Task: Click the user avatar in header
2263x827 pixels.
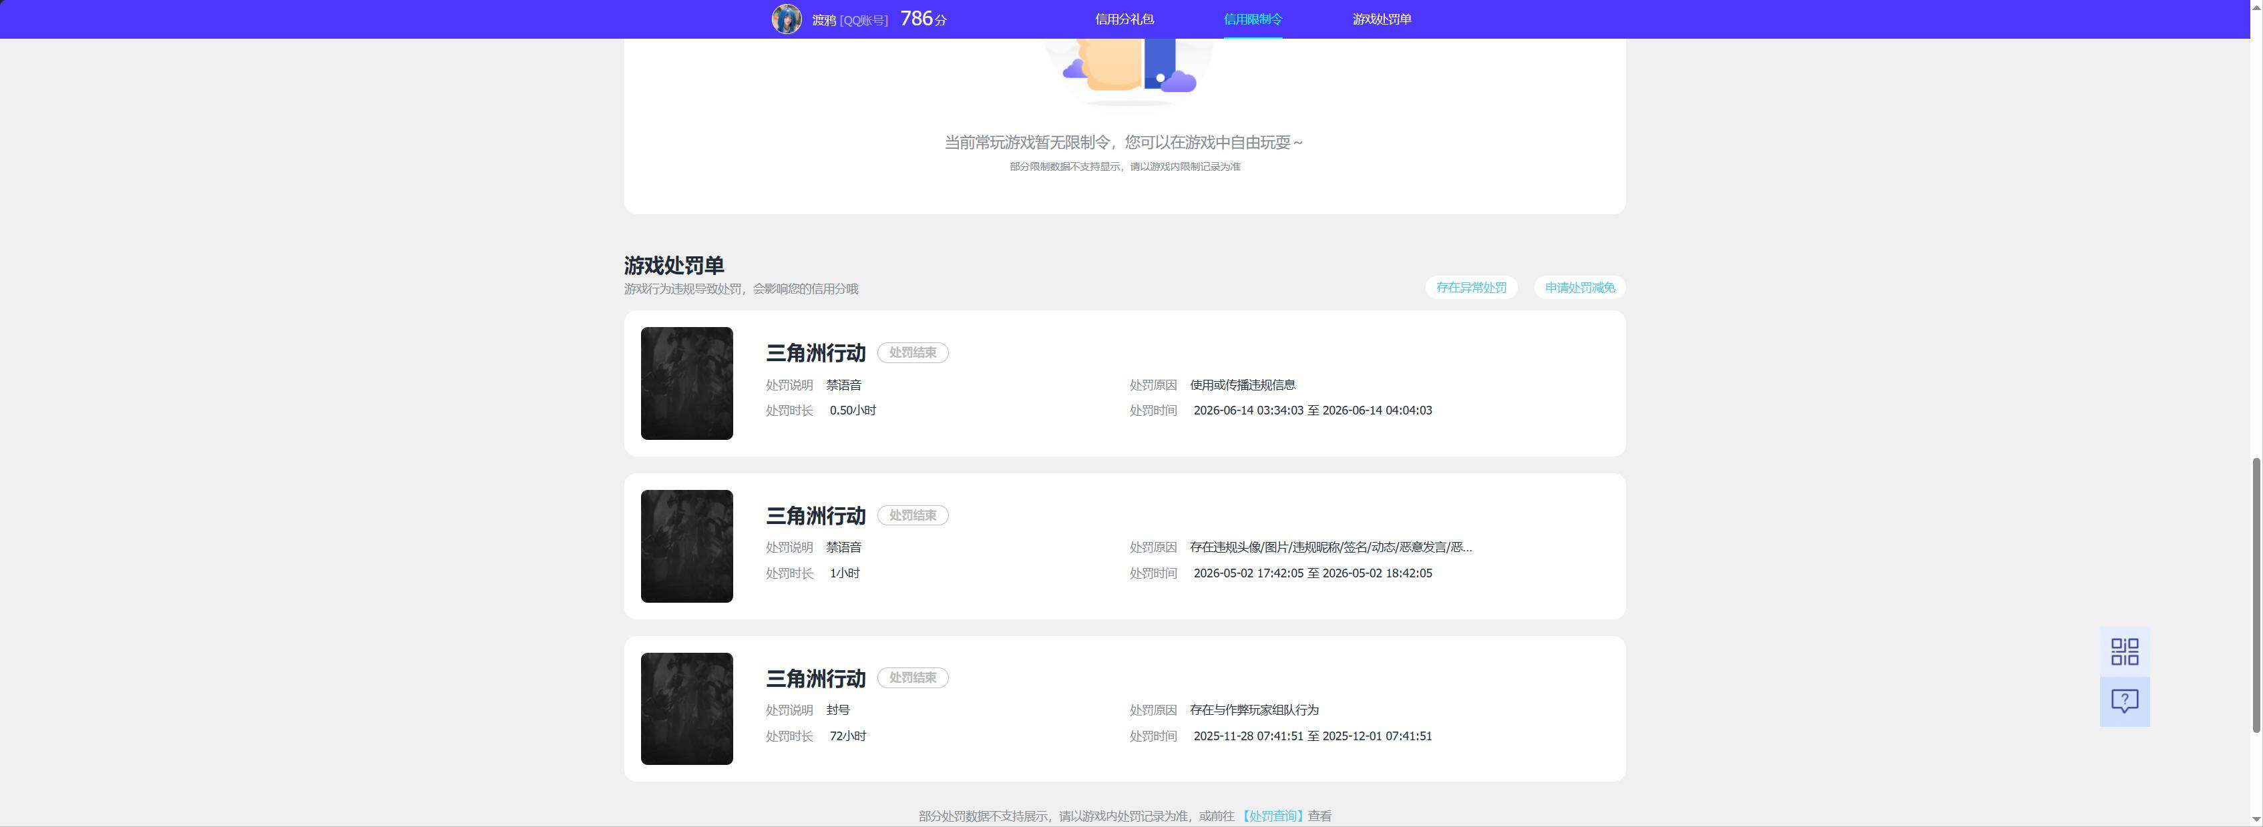Action: click(x=786, y=19)
